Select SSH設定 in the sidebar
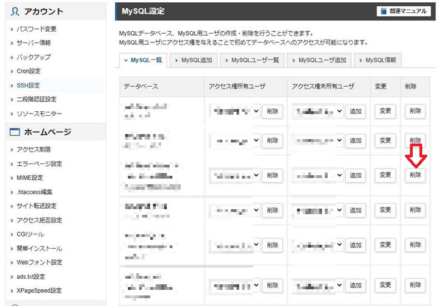The height and width of the screenshot is (306, 445). pyautogui.click(x=28, y=85)
